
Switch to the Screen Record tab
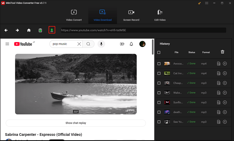(x=131, y=15)
